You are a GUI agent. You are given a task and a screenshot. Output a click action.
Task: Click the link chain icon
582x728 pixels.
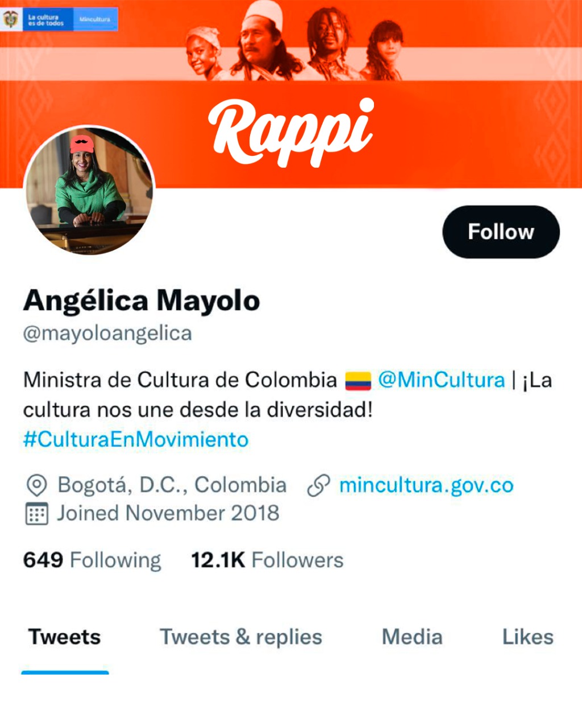point(318,486)
